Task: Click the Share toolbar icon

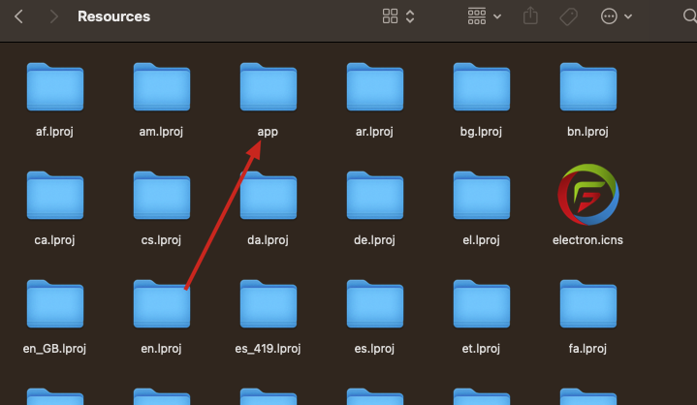Action: click(x=530, y=16)
